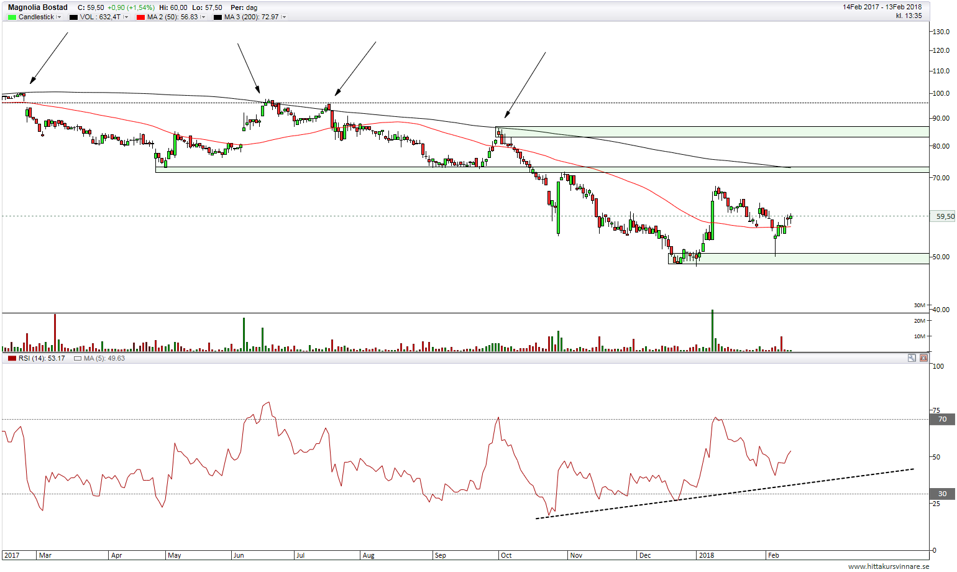This screenshot has width=957, height=572.
Task: Click the RSI 30 oversold level marker
Action: pos(942,494)
